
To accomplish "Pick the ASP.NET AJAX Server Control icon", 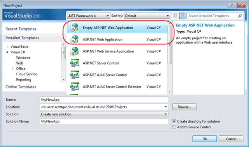I will tap(74, 75).
